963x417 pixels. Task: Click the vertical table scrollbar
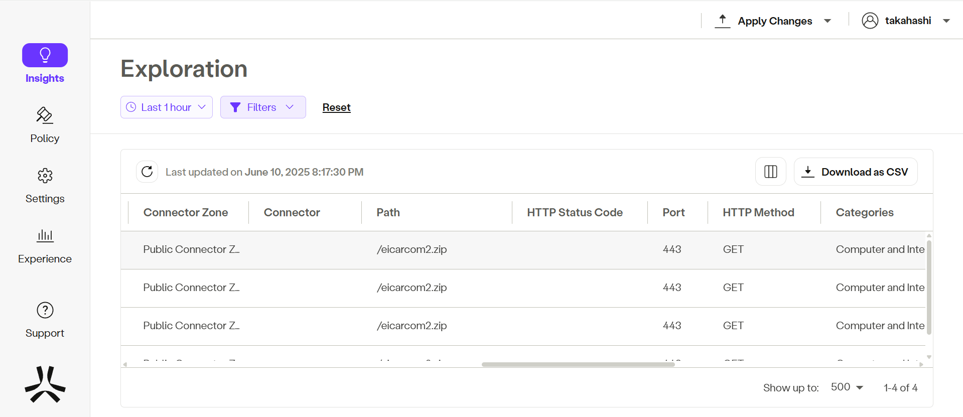tap(928, 286)
